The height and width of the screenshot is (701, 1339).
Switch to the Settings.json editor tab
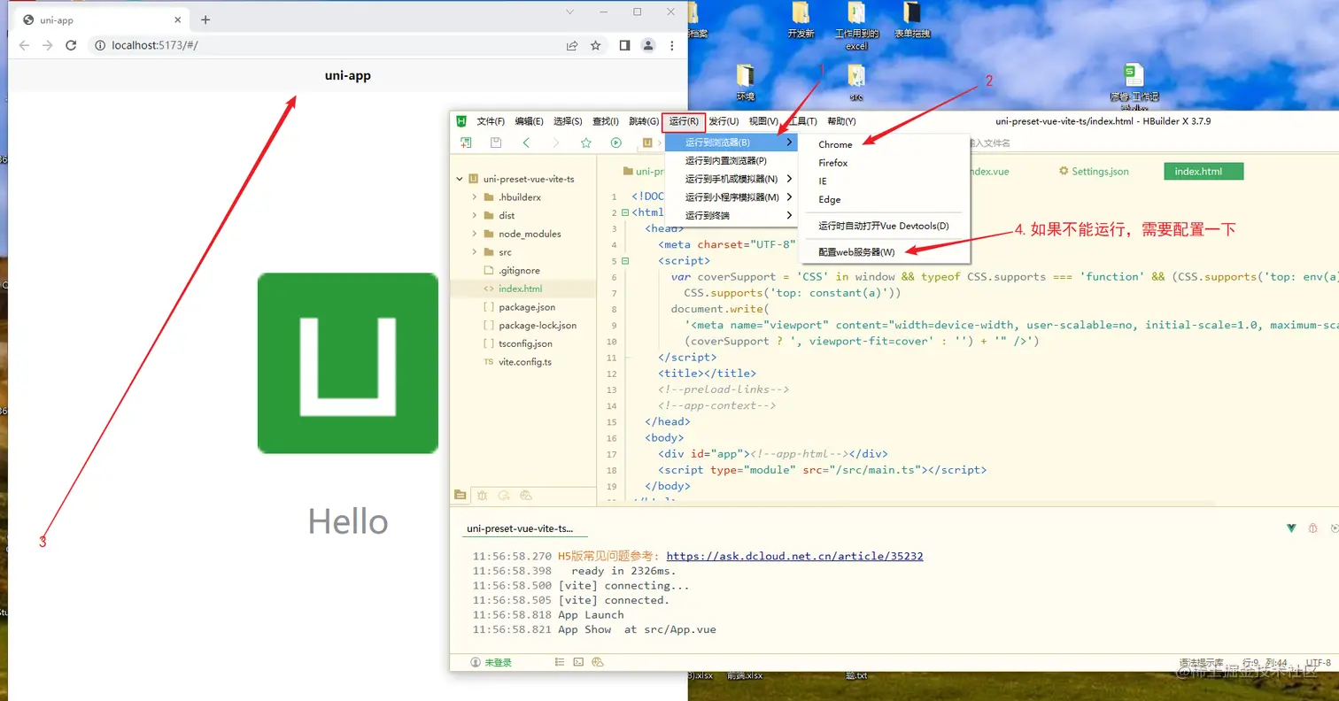coord(1094,171)
